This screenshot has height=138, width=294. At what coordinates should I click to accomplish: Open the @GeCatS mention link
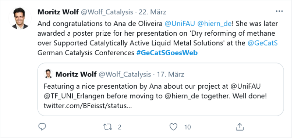pyautogui.click(x=262, y=43)
